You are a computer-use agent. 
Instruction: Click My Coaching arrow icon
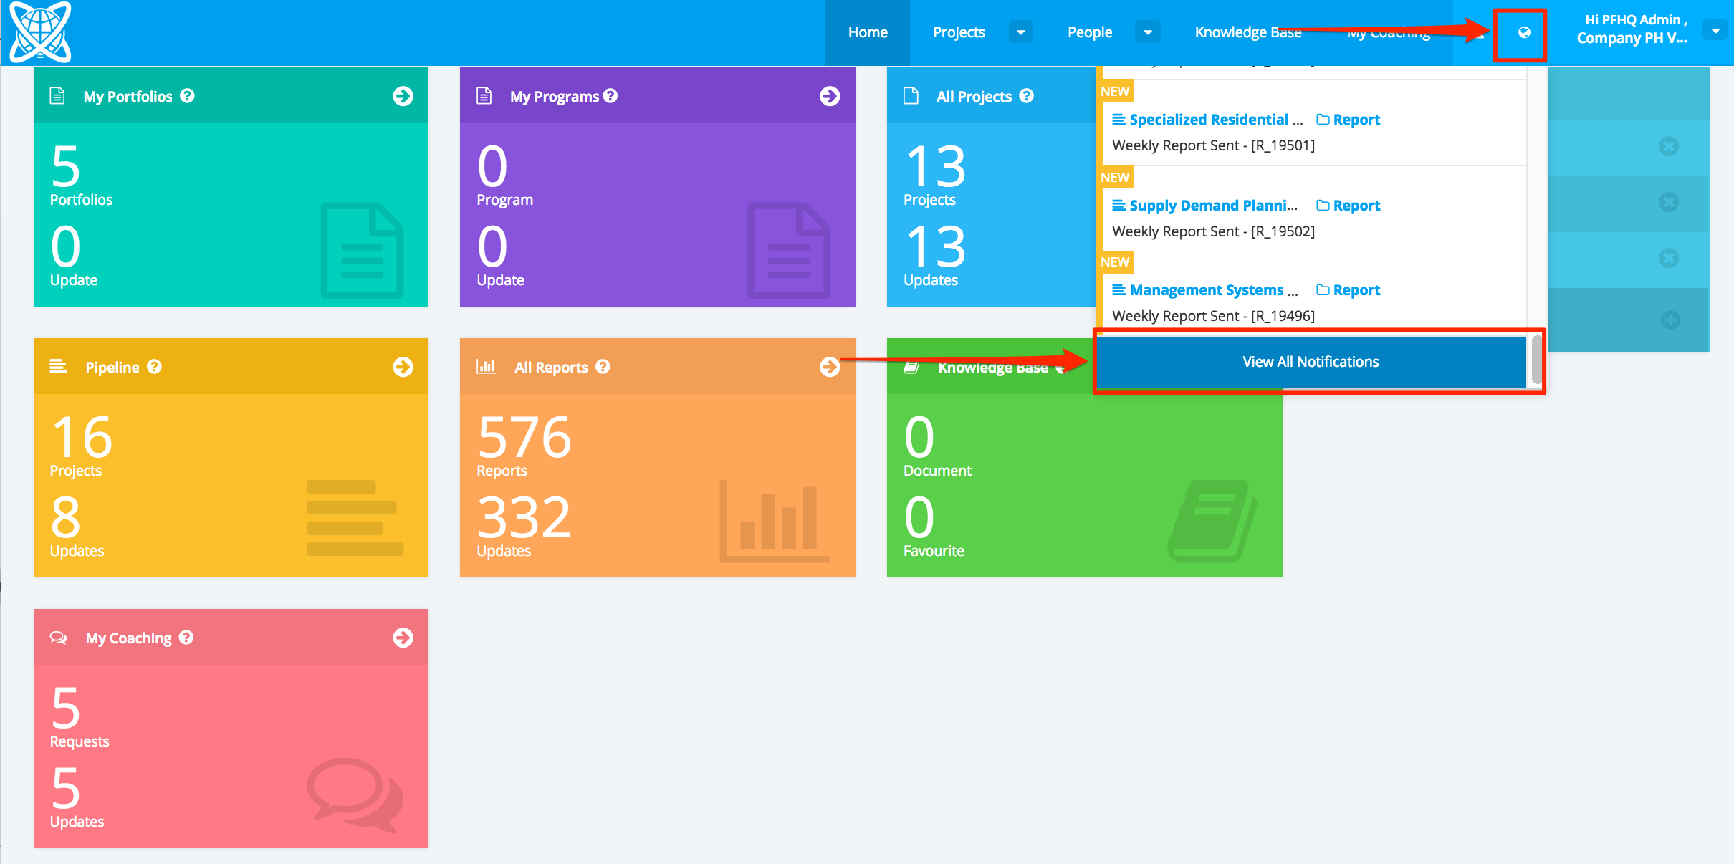click(403, 638)
